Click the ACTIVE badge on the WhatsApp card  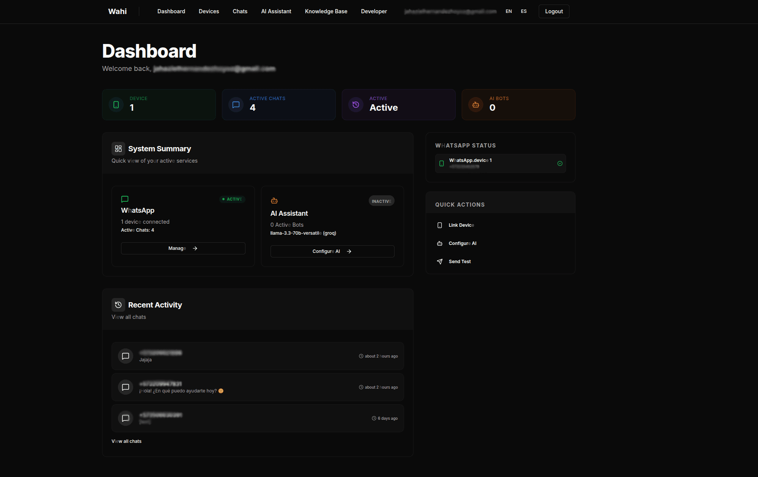click(232, 199)
